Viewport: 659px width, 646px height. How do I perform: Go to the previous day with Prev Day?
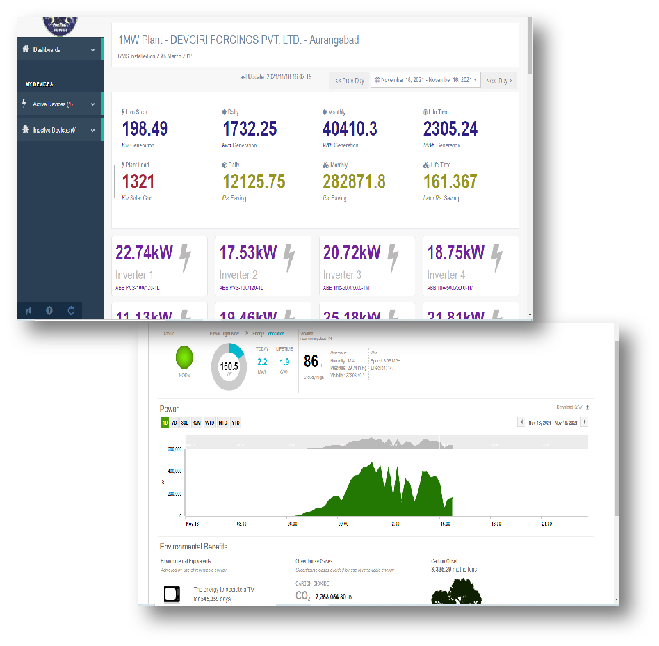pos(349,81)
